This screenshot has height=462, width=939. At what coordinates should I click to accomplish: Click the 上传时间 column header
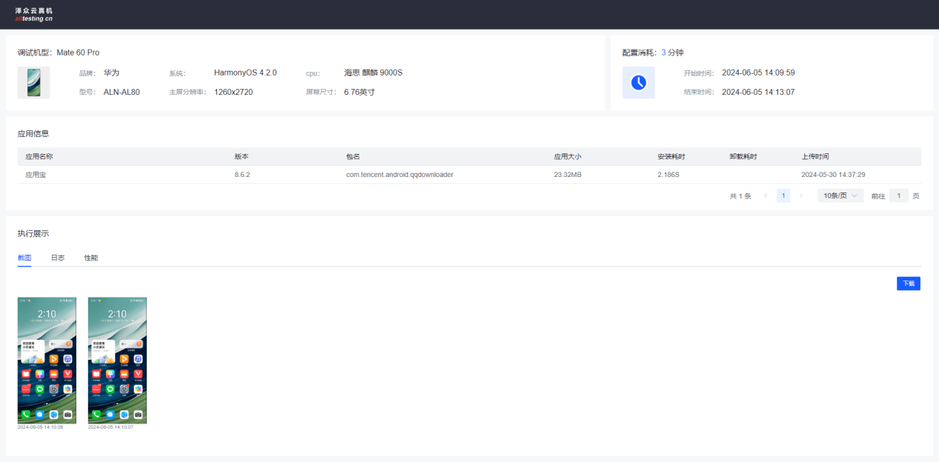click(815, 157)
